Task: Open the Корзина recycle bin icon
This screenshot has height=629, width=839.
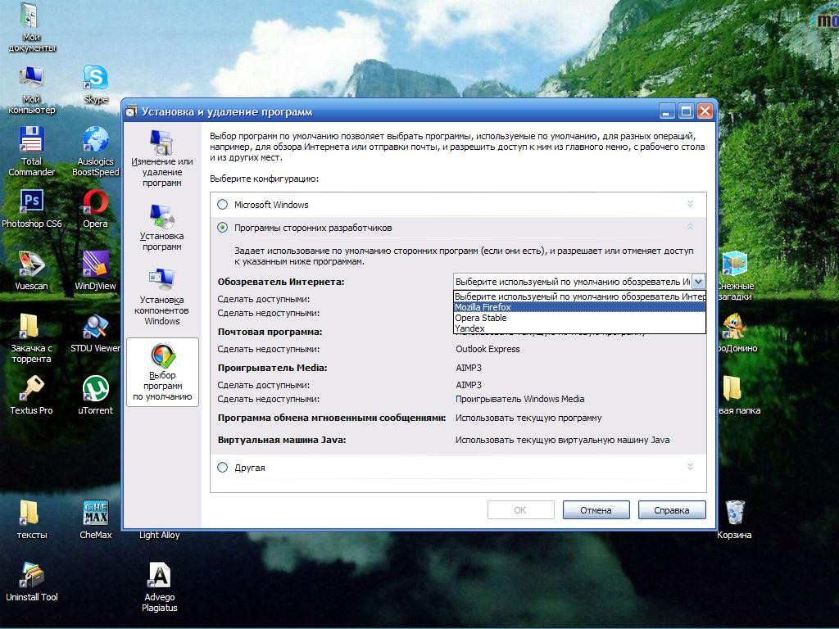Action: pos(734,513)
